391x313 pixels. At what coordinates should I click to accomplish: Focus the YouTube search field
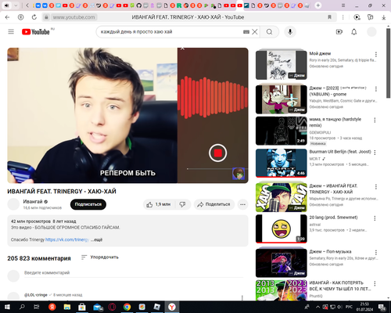(170, 32)
